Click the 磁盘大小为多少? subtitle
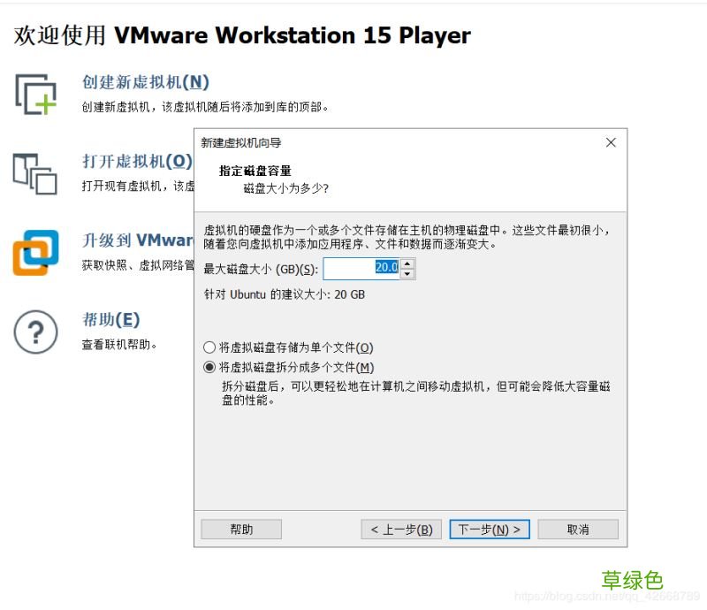 click(x=285, y=188)
